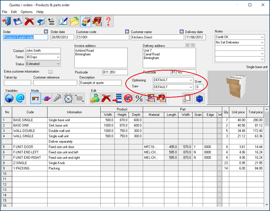This screenshot has width=270, height=211.
Task: Open the notebook with pen icon
Action: [63, 21]
